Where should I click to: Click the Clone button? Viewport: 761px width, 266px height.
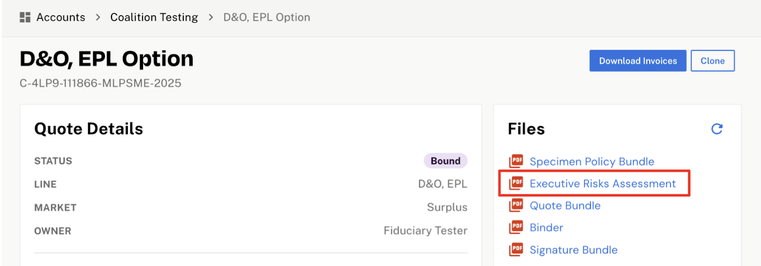[712, 61]
